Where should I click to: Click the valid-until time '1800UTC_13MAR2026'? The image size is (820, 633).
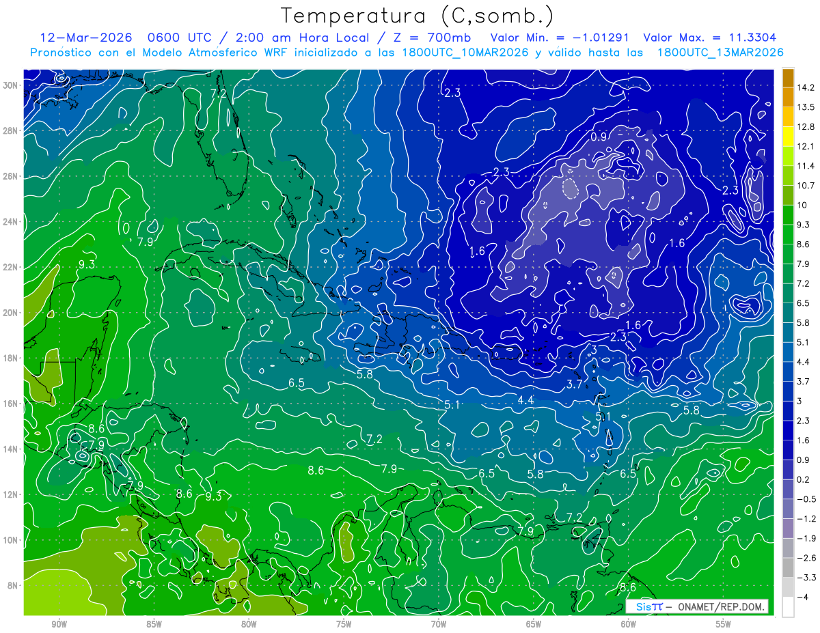click(x=720, y=53)
